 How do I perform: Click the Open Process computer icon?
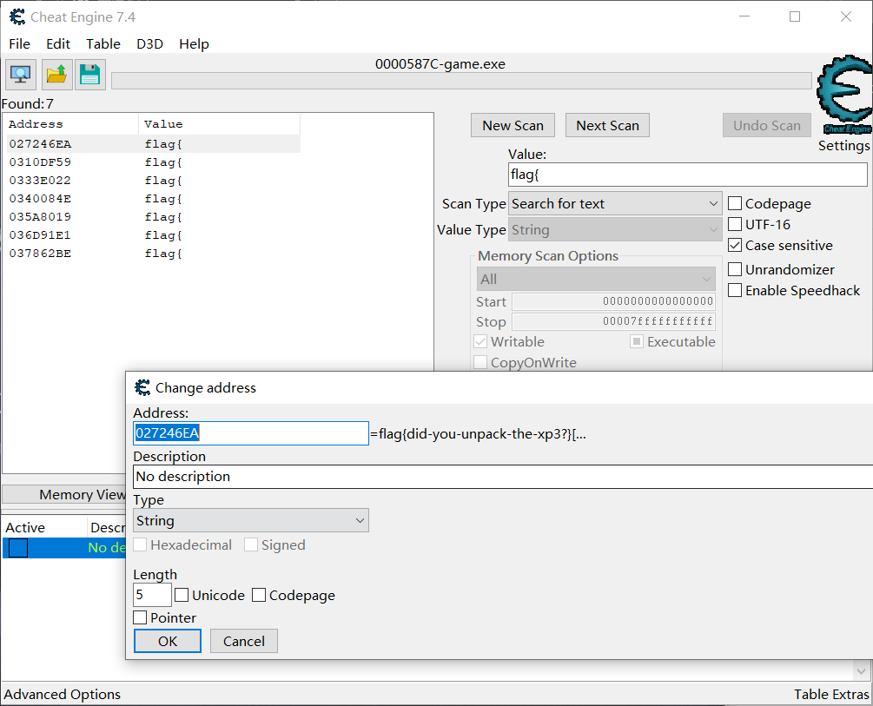coord(21,75)
